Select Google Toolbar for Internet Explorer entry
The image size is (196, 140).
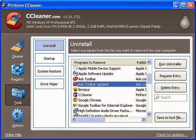coord(109,105)
